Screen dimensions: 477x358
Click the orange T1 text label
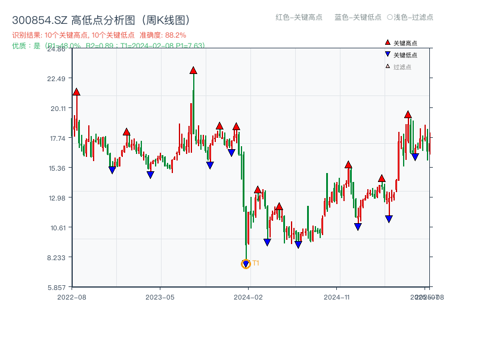tap(256, 263)
